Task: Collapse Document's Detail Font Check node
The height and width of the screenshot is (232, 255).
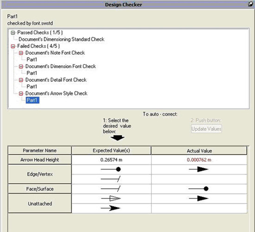Action: point(21,80)
